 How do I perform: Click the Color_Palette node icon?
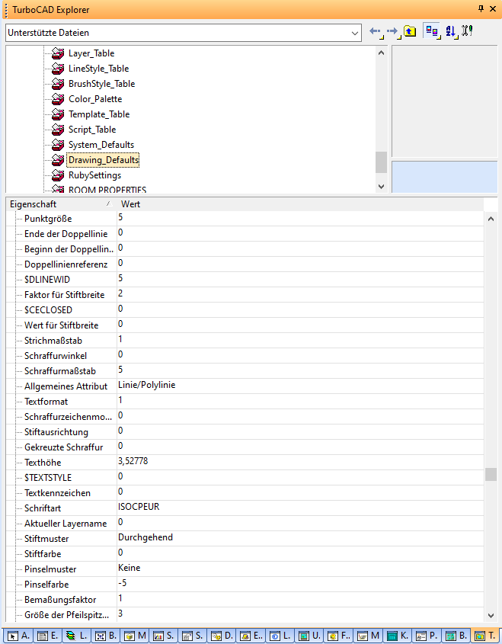(58, 99)
